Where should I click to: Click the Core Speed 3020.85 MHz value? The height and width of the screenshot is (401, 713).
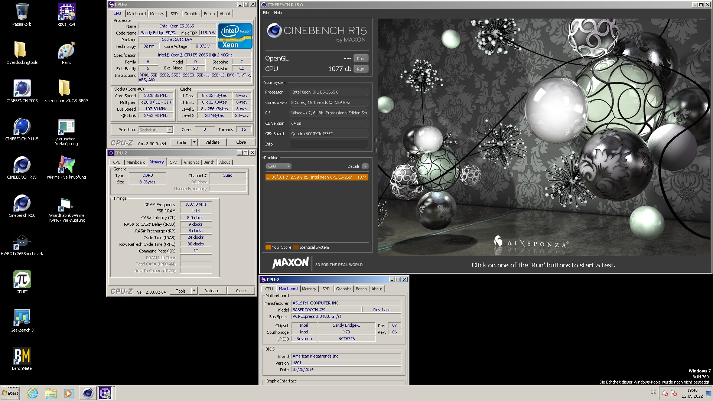(x=156, y=95)
